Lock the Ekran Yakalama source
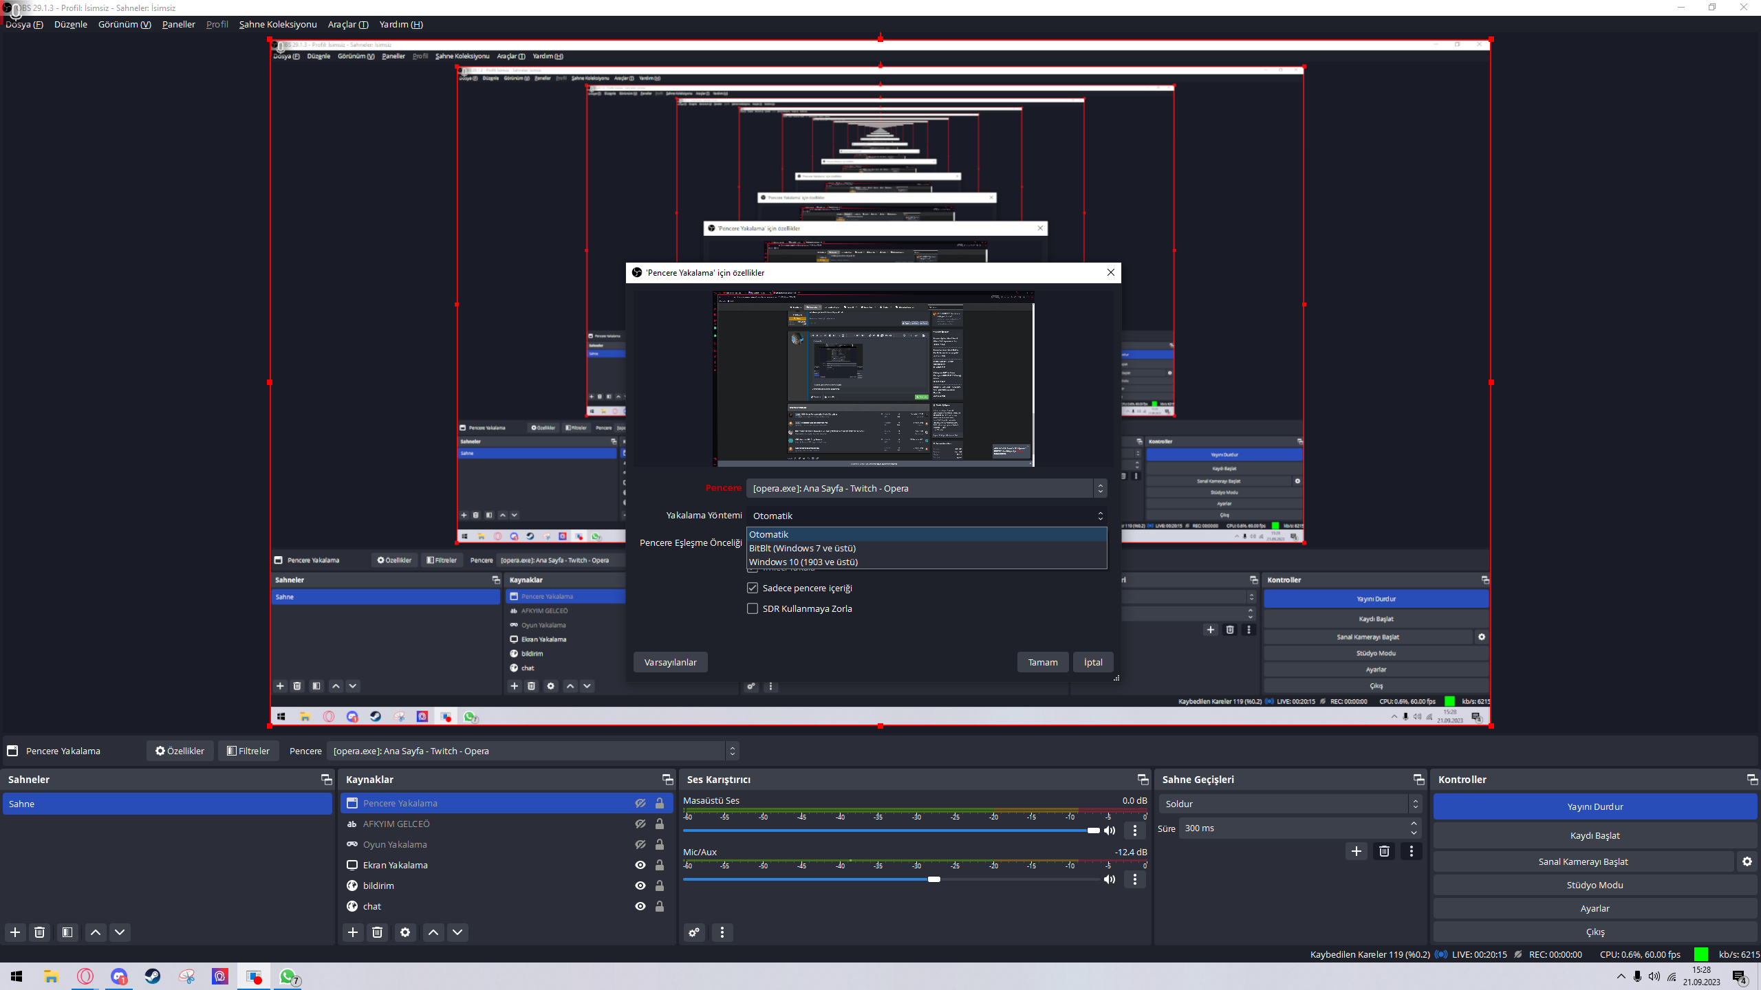The width and height of the screenshot is (1761, 990). 660,865
